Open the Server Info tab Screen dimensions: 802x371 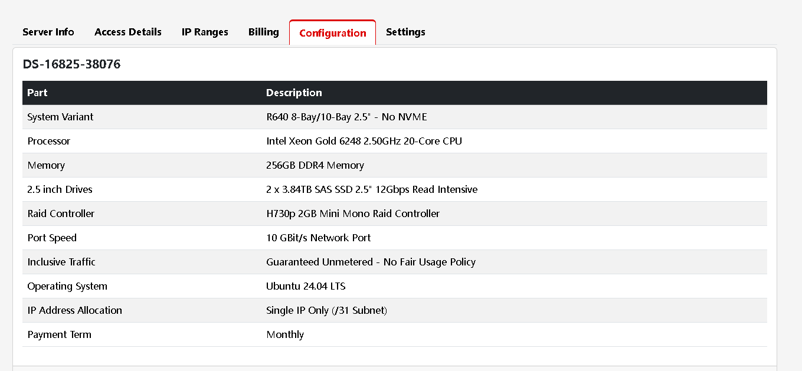(x=48, y=32)
